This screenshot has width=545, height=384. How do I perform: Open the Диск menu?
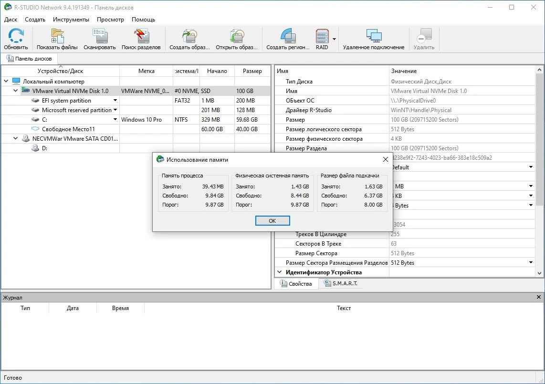coord(11,20)
